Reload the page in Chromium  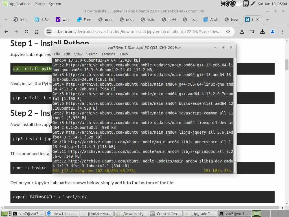pyautogui.click(x=27, y=32)
